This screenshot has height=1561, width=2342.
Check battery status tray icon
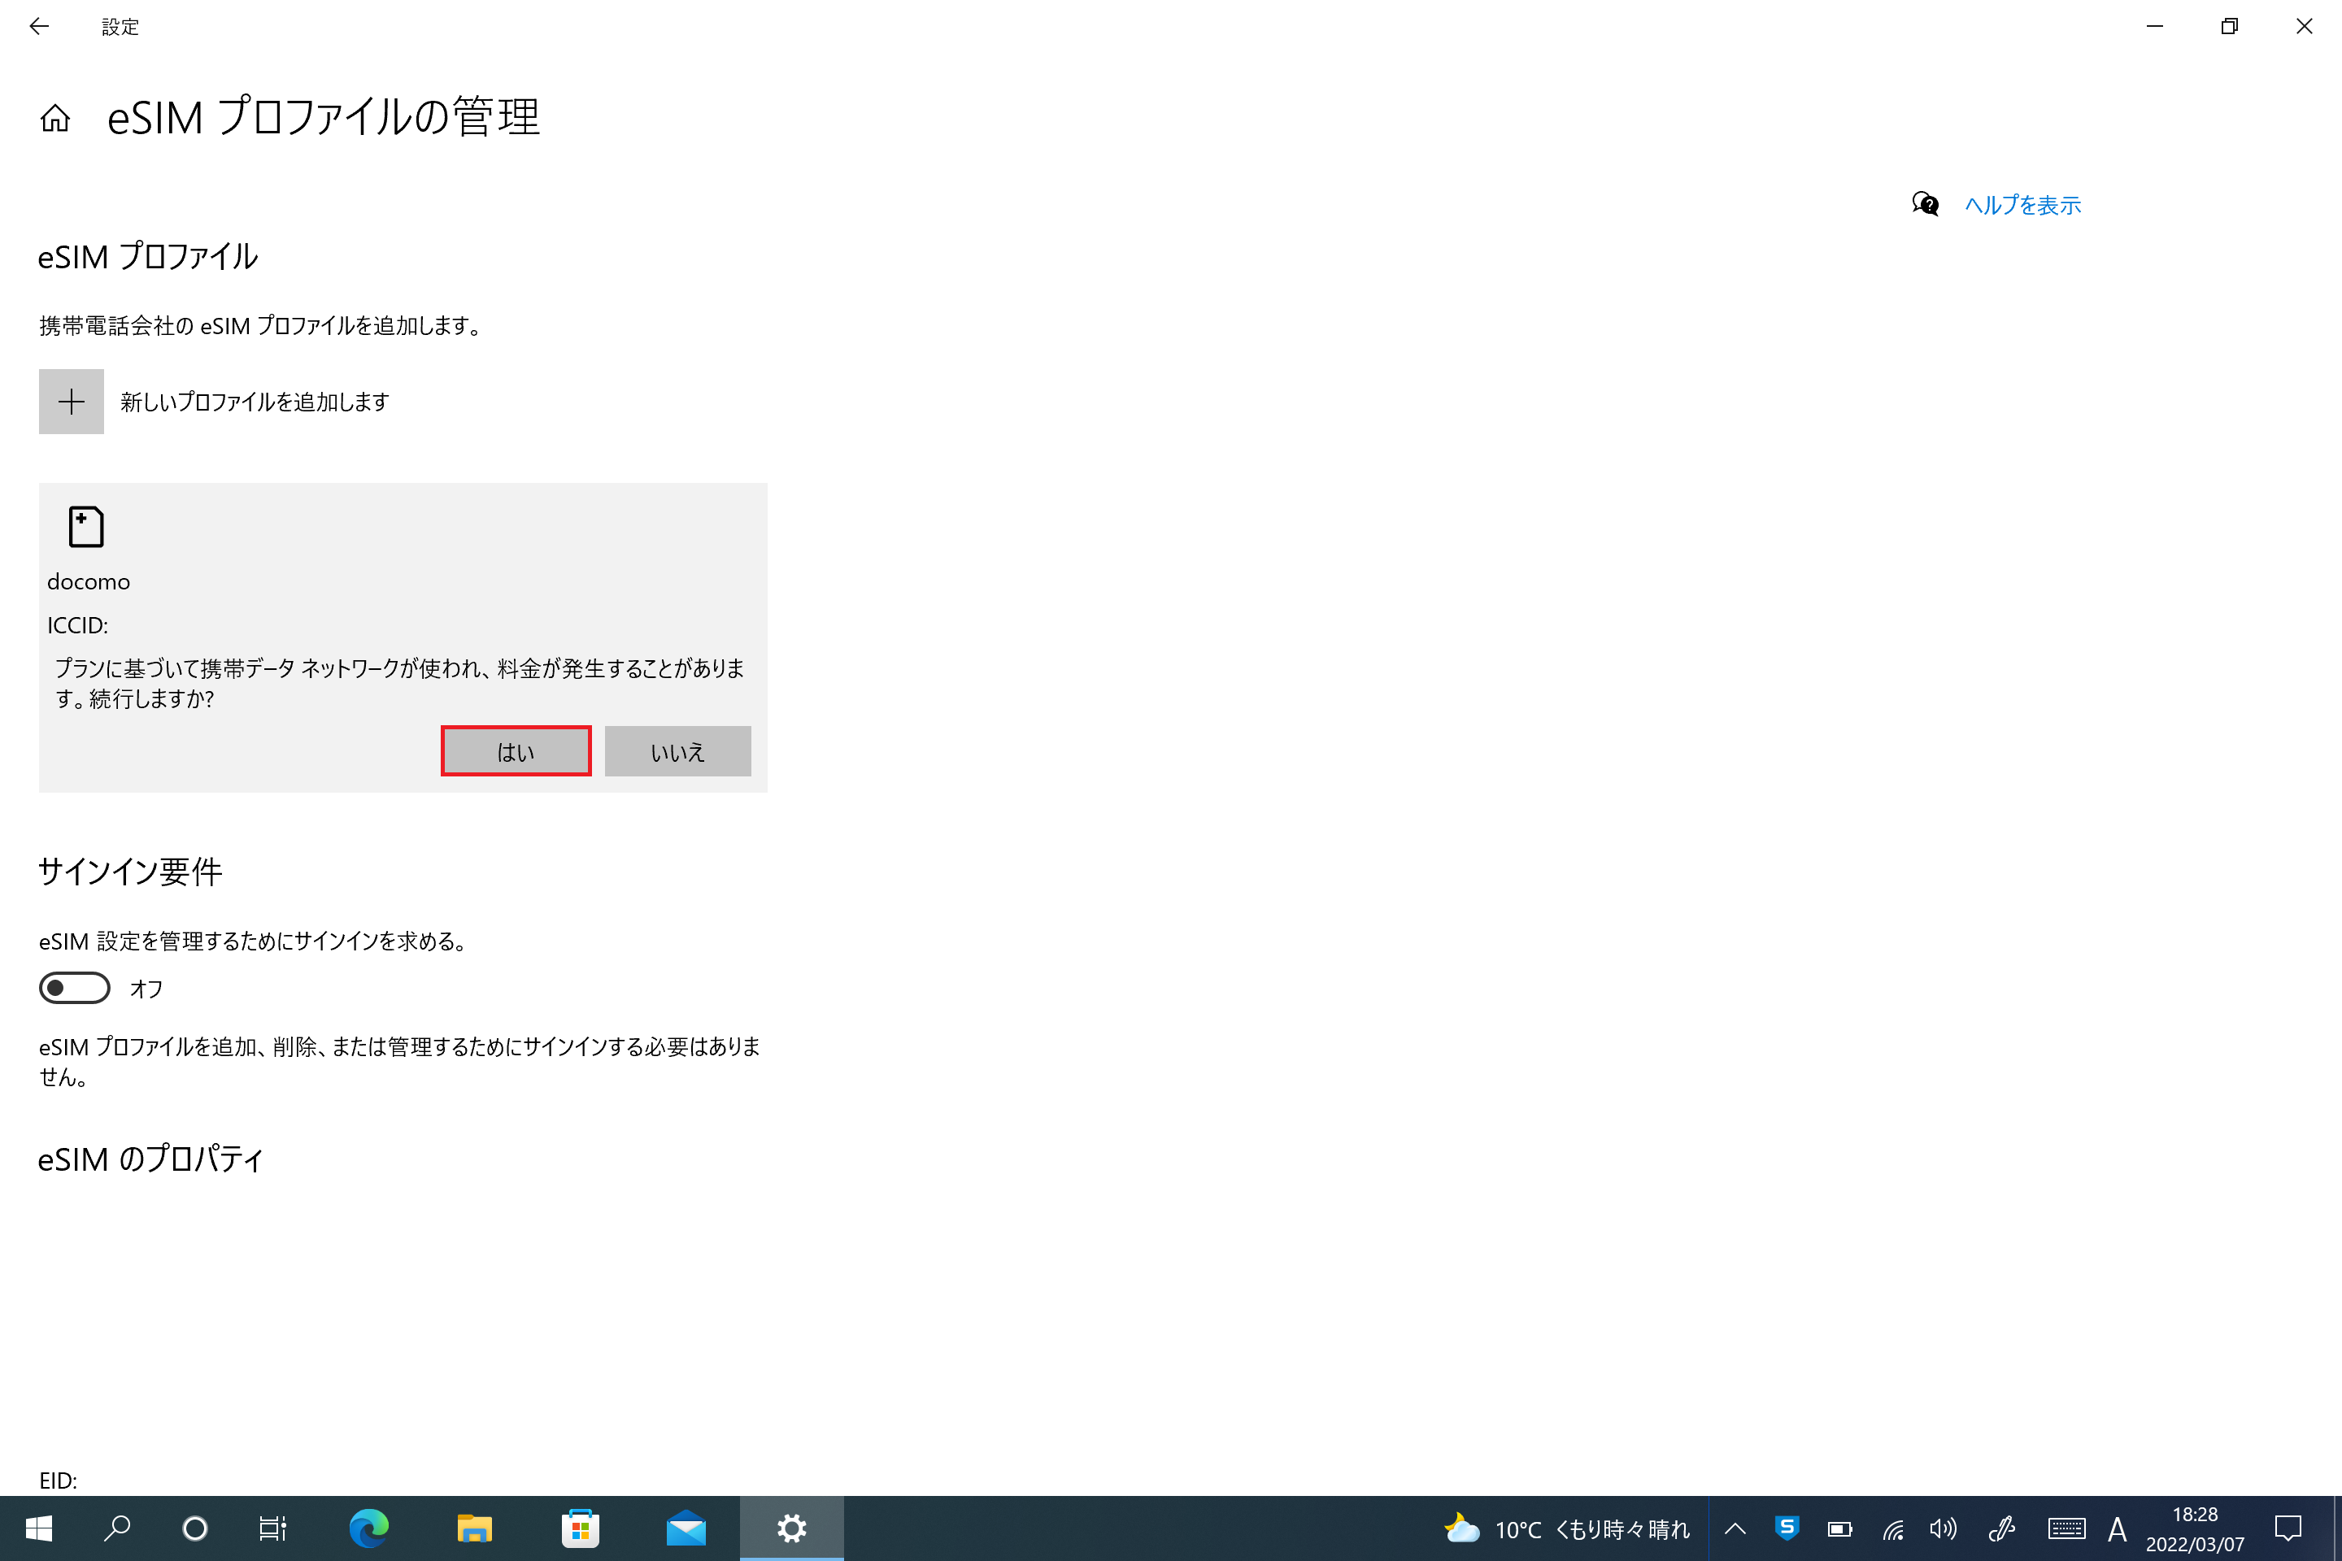pyautogui.click(x=1839, y=1528)
